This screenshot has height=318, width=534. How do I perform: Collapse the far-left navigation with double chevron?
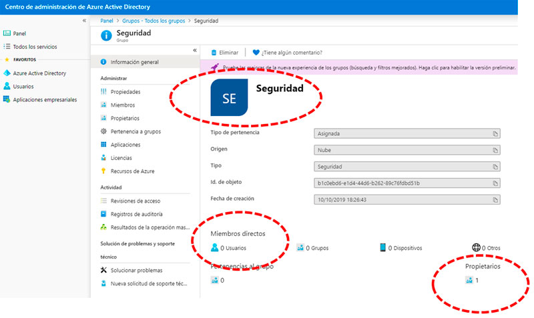point(84,21)
